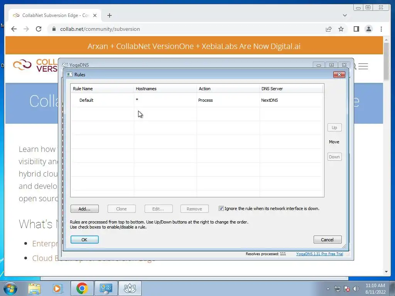
Task: Click the volume speaker tray icon
Action: tap(356, 289)
